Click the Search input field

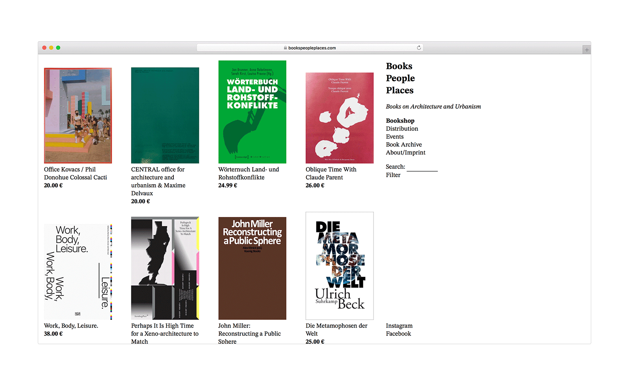coord(422,167)
